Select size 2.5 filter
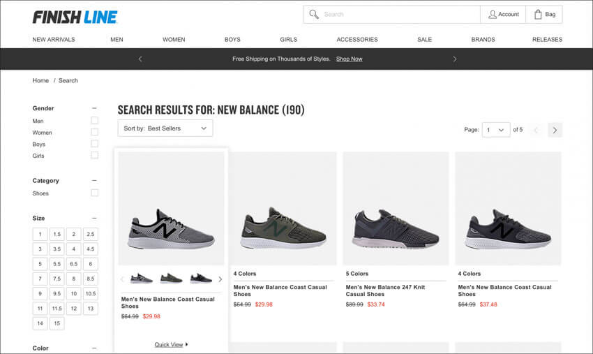Screen dimensions: 593x354 91,234
